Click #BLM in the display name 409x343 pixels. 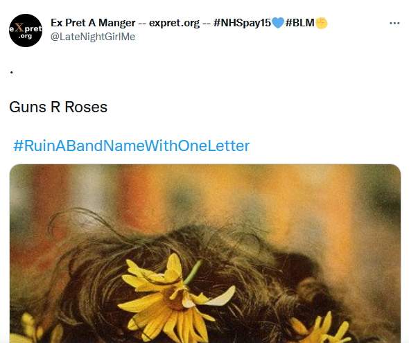[x=300, y=23]
